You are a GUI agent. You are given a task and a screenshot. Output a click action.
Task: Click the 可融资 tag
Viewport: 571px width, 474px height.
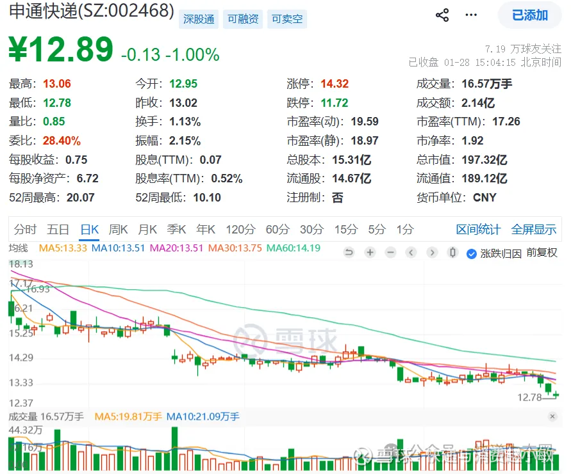(x=243, y=19)
